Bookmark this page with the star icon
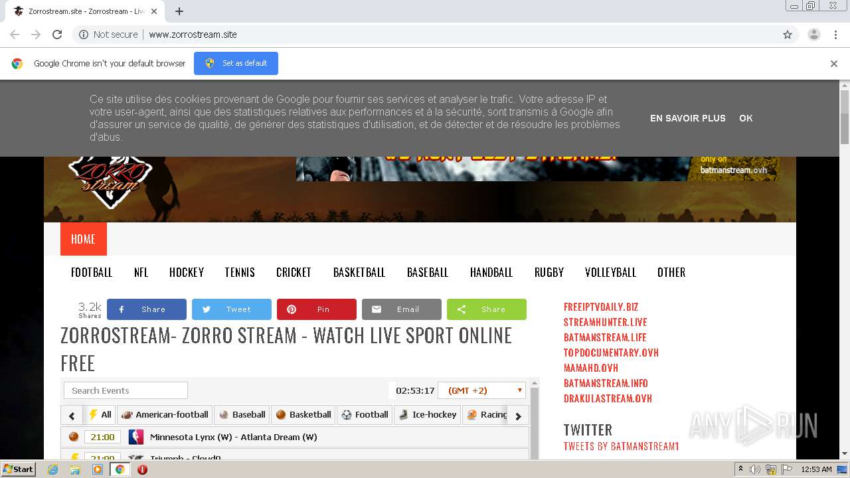 (788, 35)
